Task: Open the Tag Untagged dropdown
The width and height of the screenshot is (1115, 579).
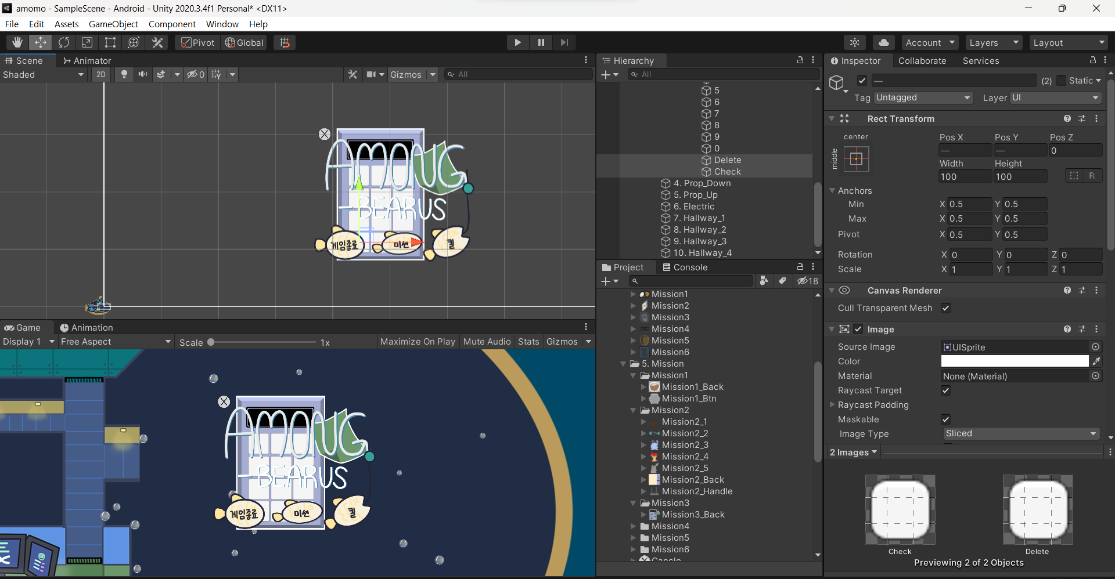Action: click(923, 97)
